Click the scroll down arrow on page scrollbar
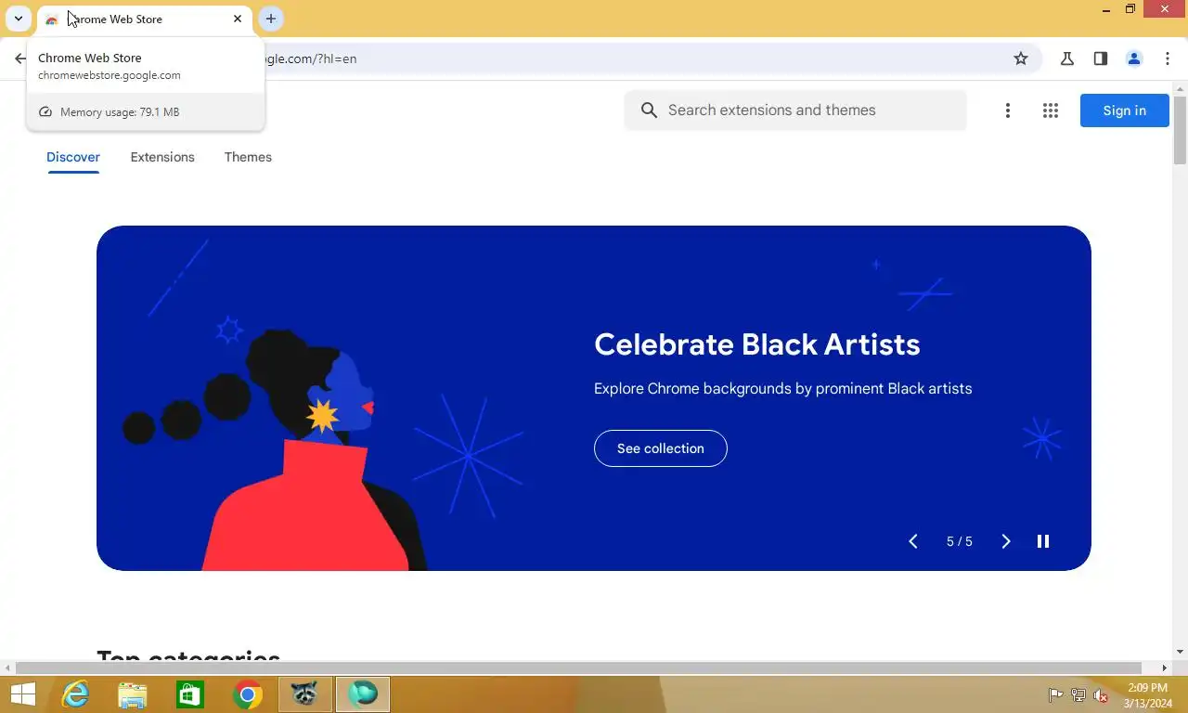 click(1181, 653)
